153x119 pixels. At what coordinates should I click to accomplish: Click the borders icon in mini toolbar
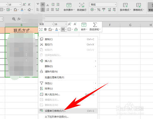pos(69,29)
